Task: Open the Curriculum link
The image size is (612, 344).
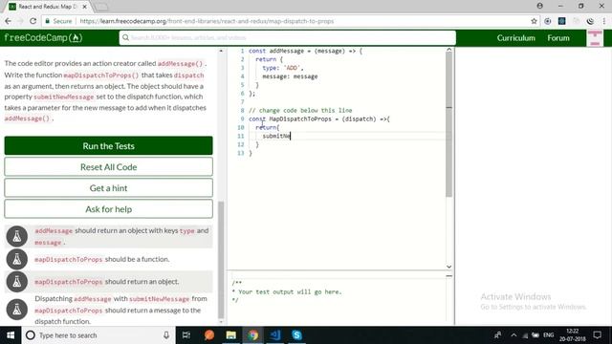Action: point(516,38)
